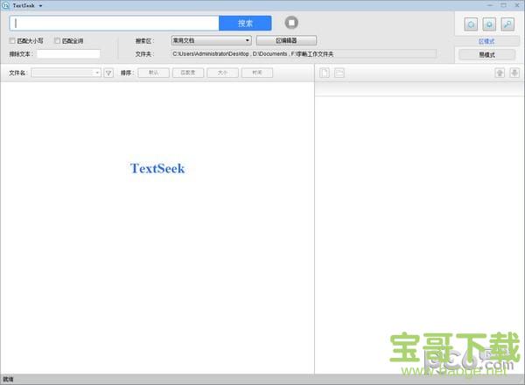Enable the 匹配全词 checkbox
The image size is (525, 385).
(x=57, y=41)
